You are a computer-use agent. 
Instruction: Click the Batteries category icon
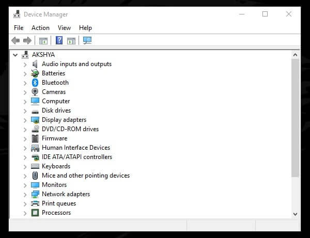[35, 73]
